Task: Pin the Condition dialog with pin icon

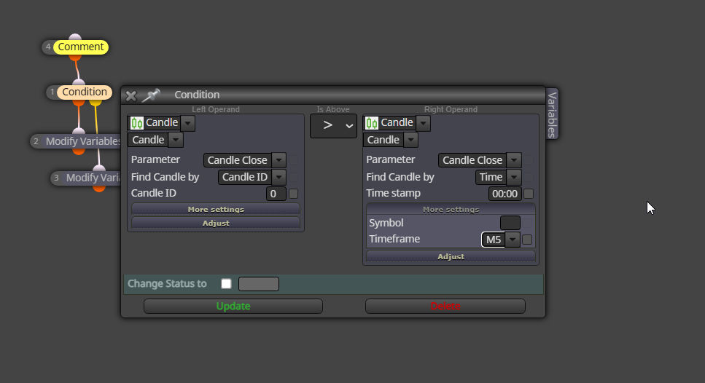Action: (151, 95)
